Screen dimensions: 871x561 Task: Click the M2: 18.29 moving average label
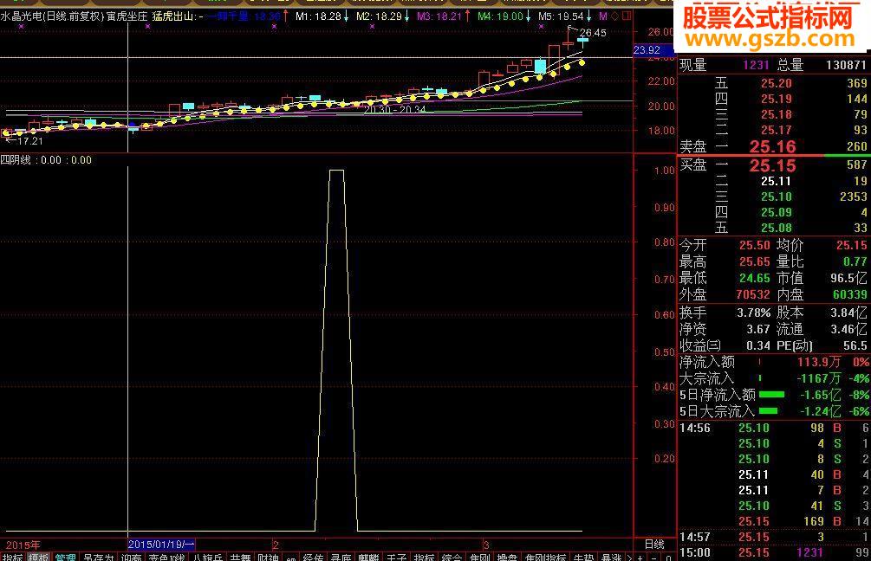(379, 16)
